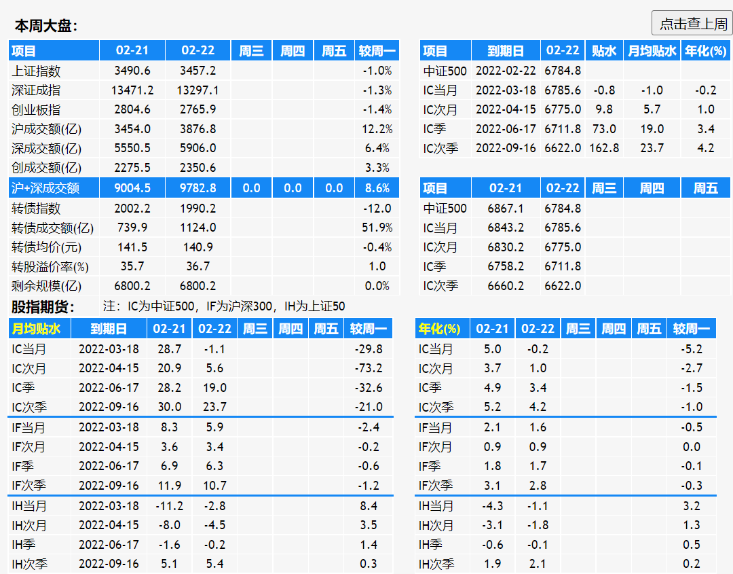Click the 年化(%) header in top-right table

[705, 50]
